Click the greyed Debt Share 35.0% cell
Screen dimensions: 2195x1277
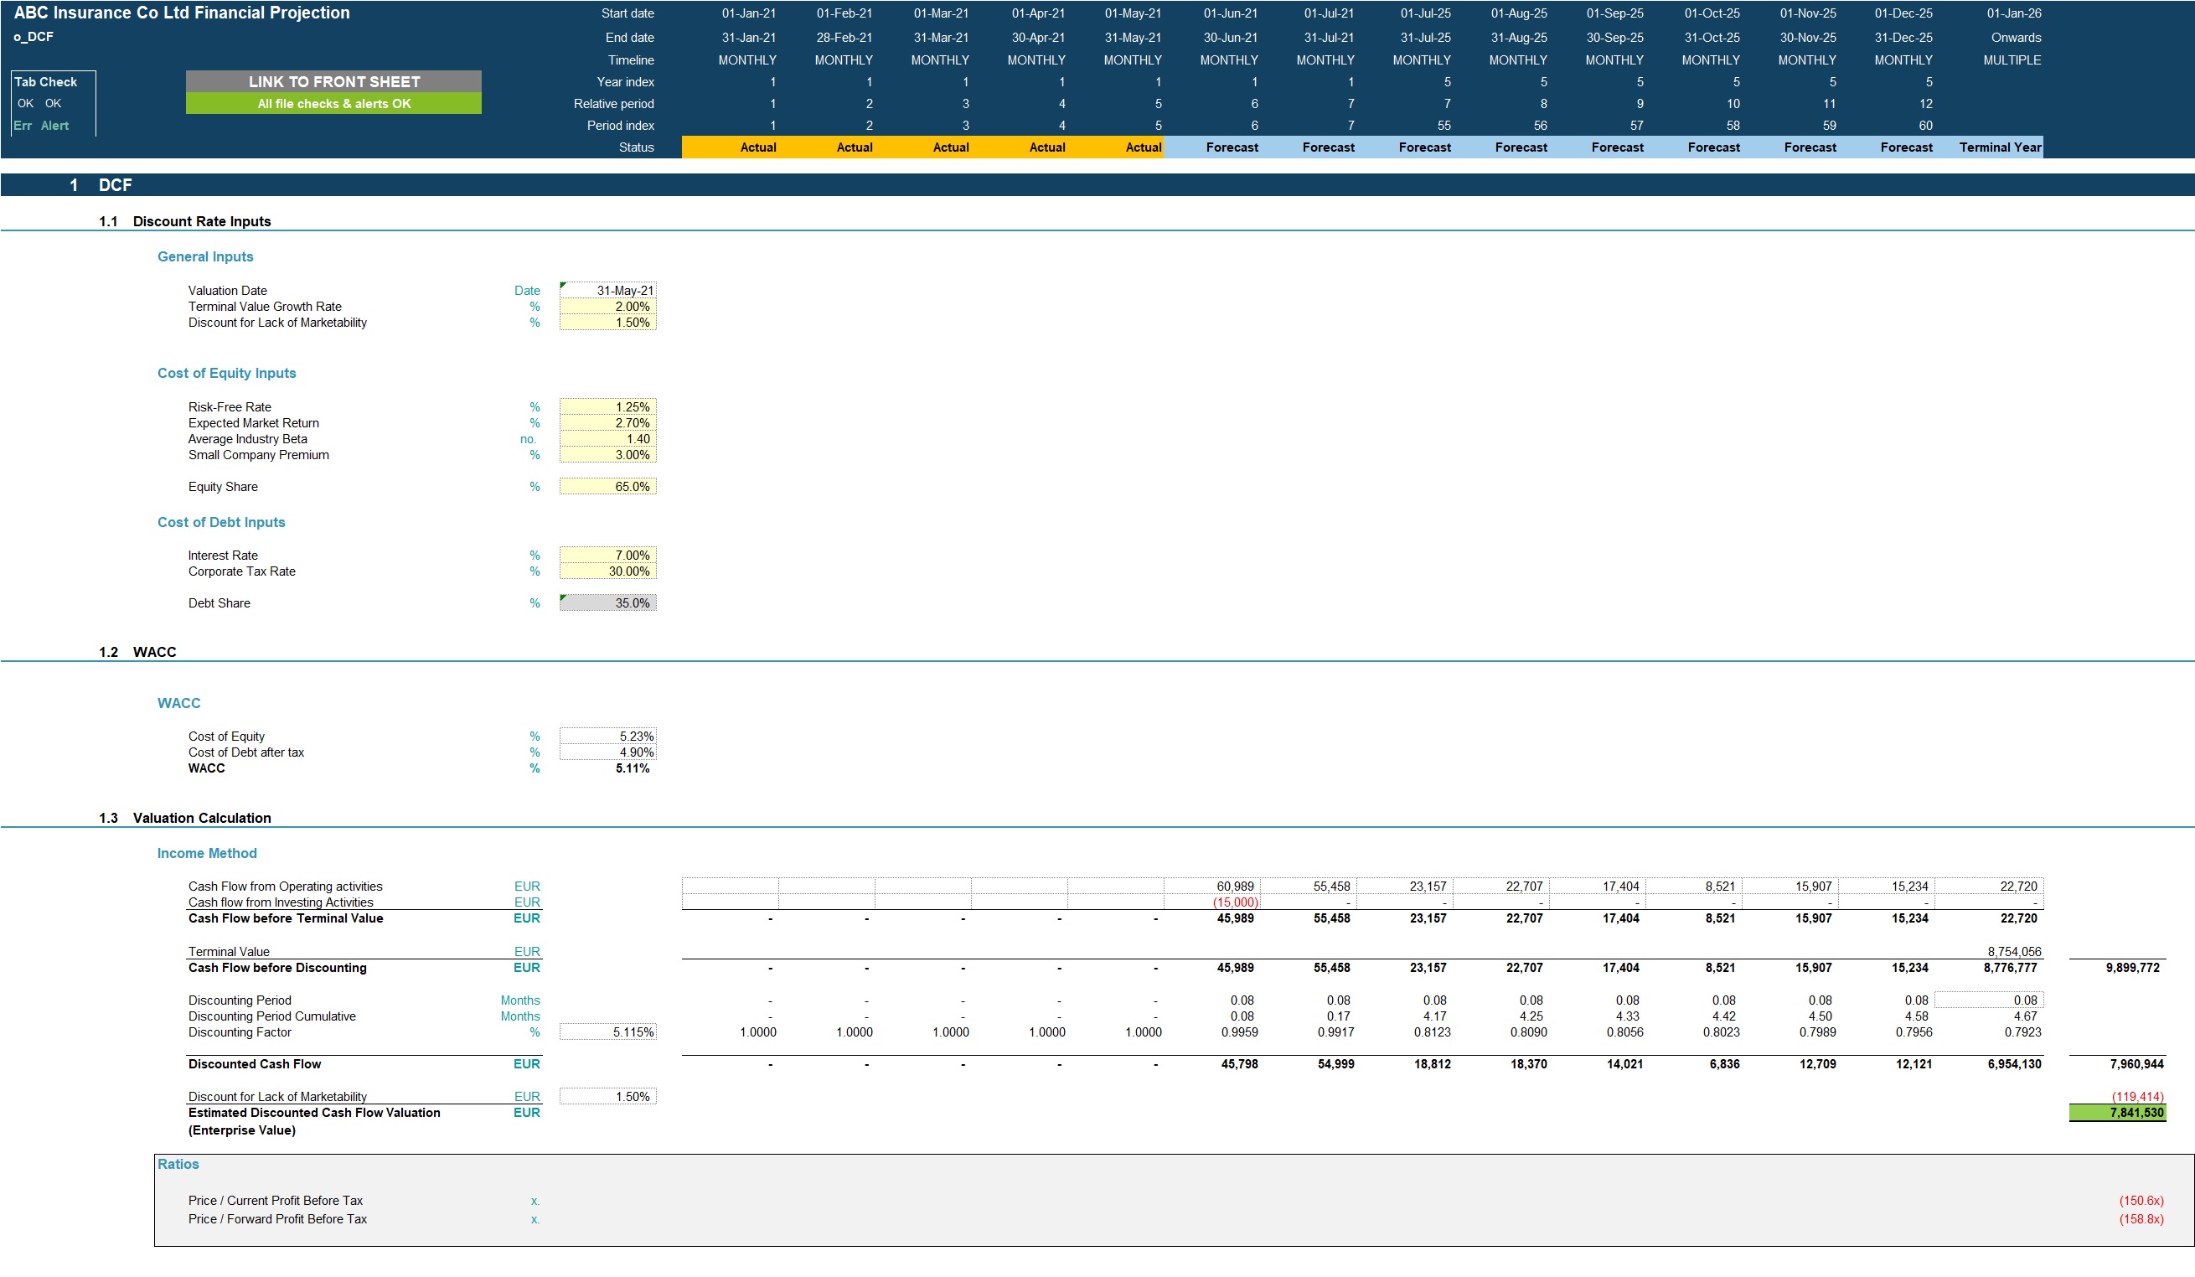pyautogui.click(x=610, y=602)
